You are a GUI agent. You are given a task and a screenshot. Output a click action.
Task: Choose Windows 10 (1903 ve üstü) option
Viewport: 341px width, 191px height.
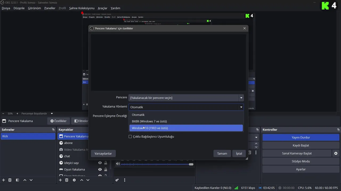[186, 128]
